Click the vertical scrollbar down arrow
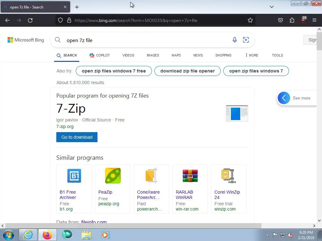This screenshot has width=322, height=241. (x=319, y=221)
